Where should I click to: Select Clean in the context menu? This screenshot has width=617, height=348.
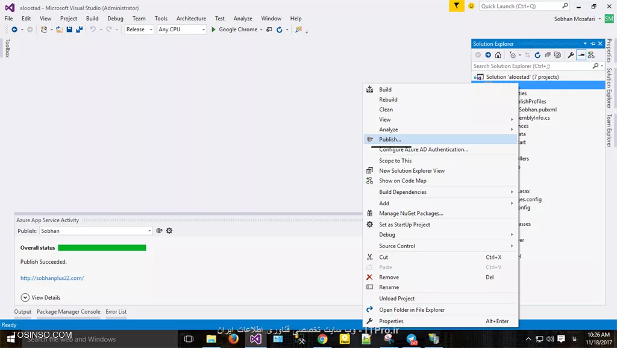tap(440, 110)
